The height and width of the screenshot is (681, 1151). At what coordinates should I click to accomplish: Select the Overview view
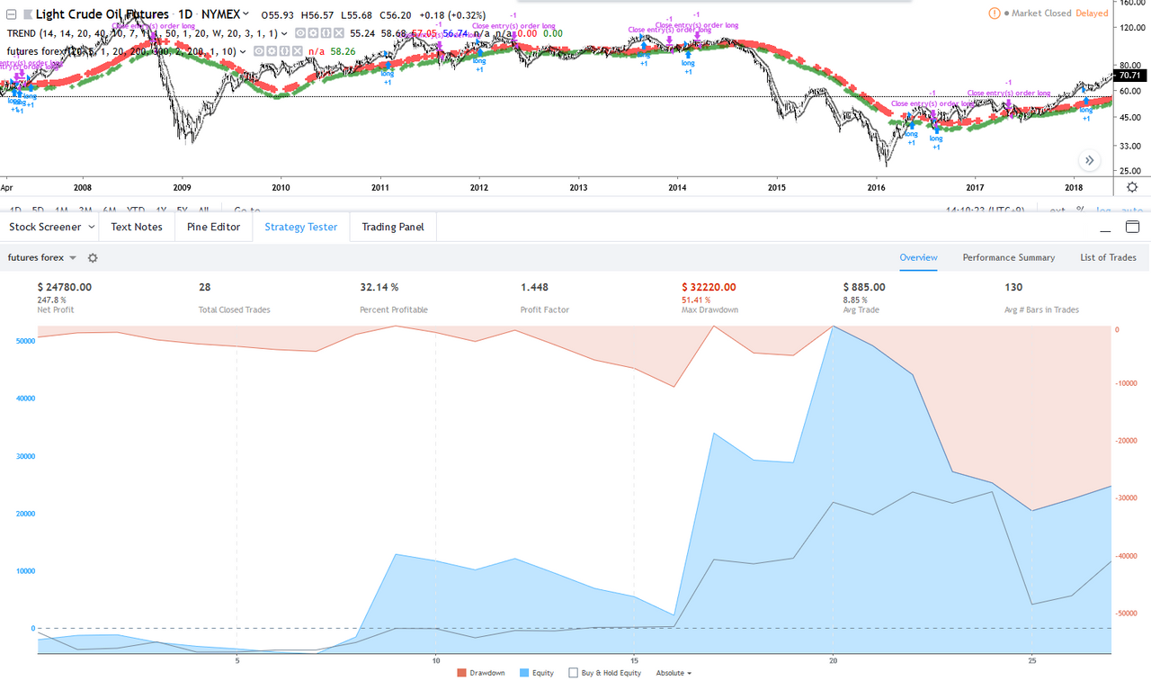919,257
